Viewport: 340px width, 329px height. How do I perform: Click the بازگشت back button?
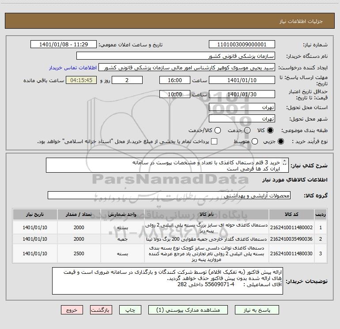(x=101, y=310)
